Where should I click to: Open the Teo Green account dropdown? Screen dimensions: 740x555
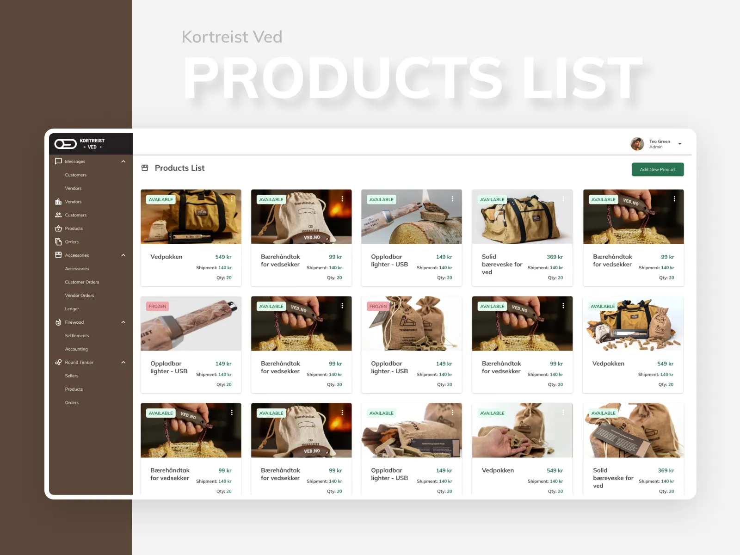click(679, 144)
